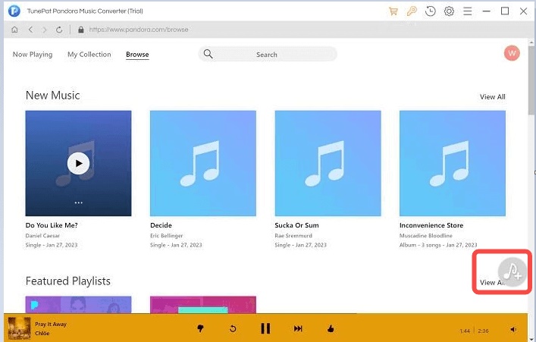Thumb up the current track
The width and height of the screenshot is (536, 342).
(x=331, y=328)
